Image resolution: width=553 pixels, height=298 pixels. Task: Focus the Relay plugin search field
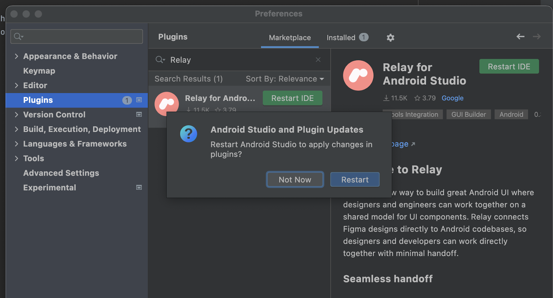[240, 60]
